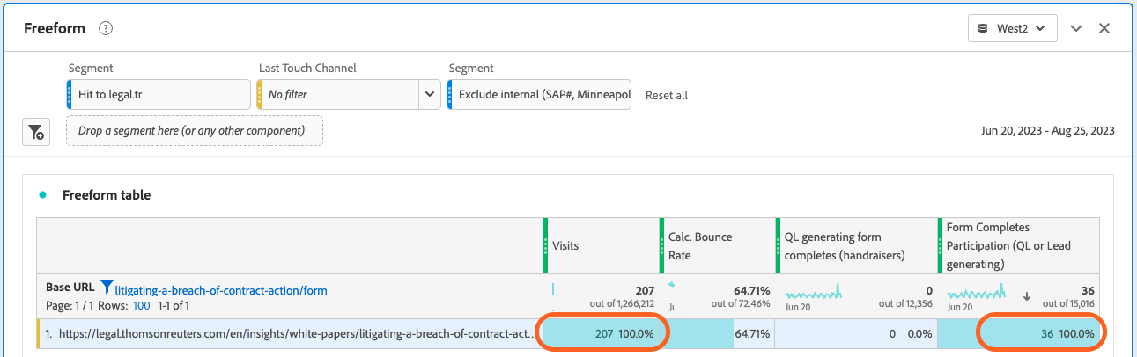1137x357 pixels.
Task: Click the sort arrow in Form Completes column
Action: coord(1026,296)
